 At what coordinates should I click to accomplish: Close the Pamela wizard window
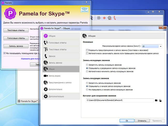87,2
